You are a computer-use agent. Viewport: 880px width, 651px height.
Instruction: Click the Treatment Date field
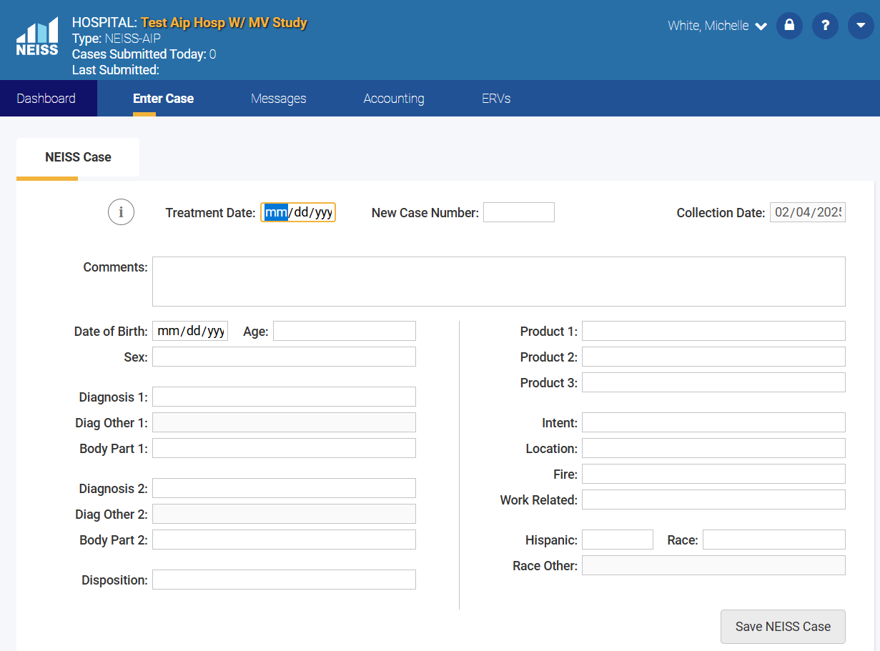point(298,212)
